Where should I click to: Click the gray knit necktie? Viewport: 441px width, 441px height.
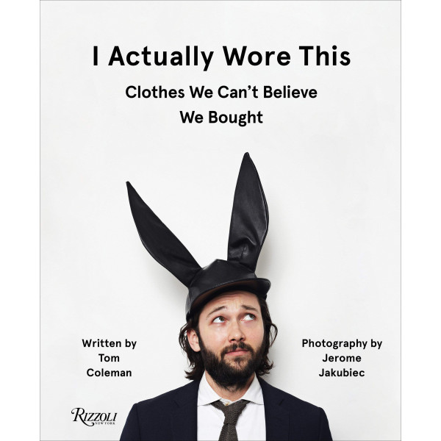click(x=231, y=420)
